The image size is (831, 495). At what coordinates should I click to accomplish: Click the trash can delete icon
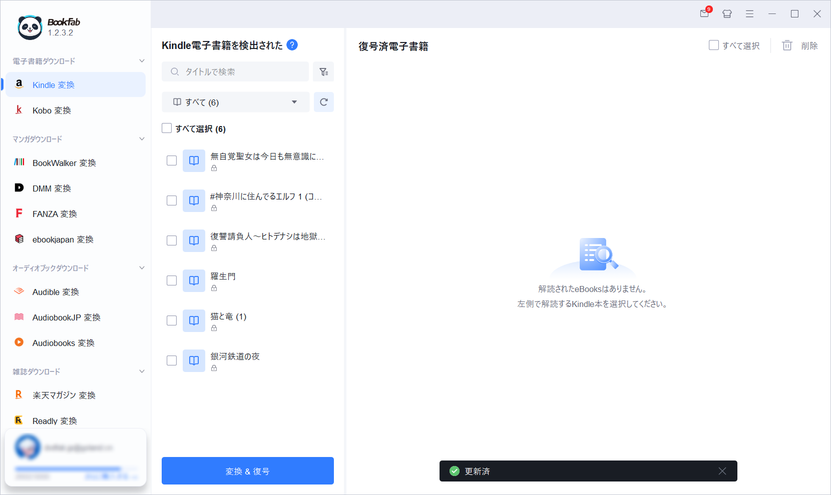pyautogui.click(x=787, y=45)
